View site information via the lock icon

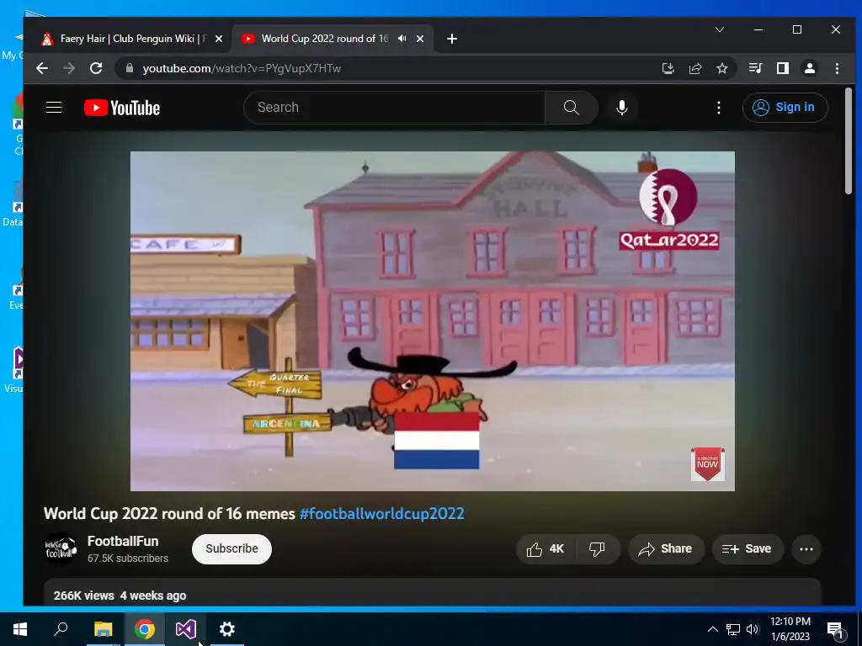coord(130,68)
